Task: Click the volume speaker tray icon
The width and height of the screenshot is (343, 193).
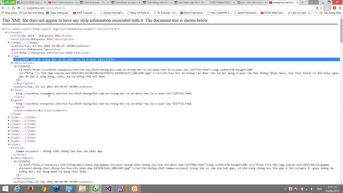Action: pyautogui.click(x=312, y=189)
